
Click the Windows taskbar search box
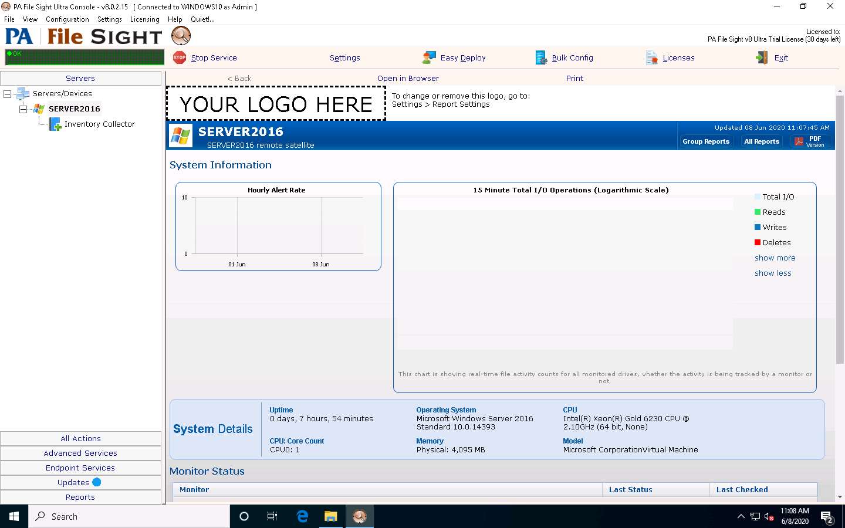(x=129, y=516)
